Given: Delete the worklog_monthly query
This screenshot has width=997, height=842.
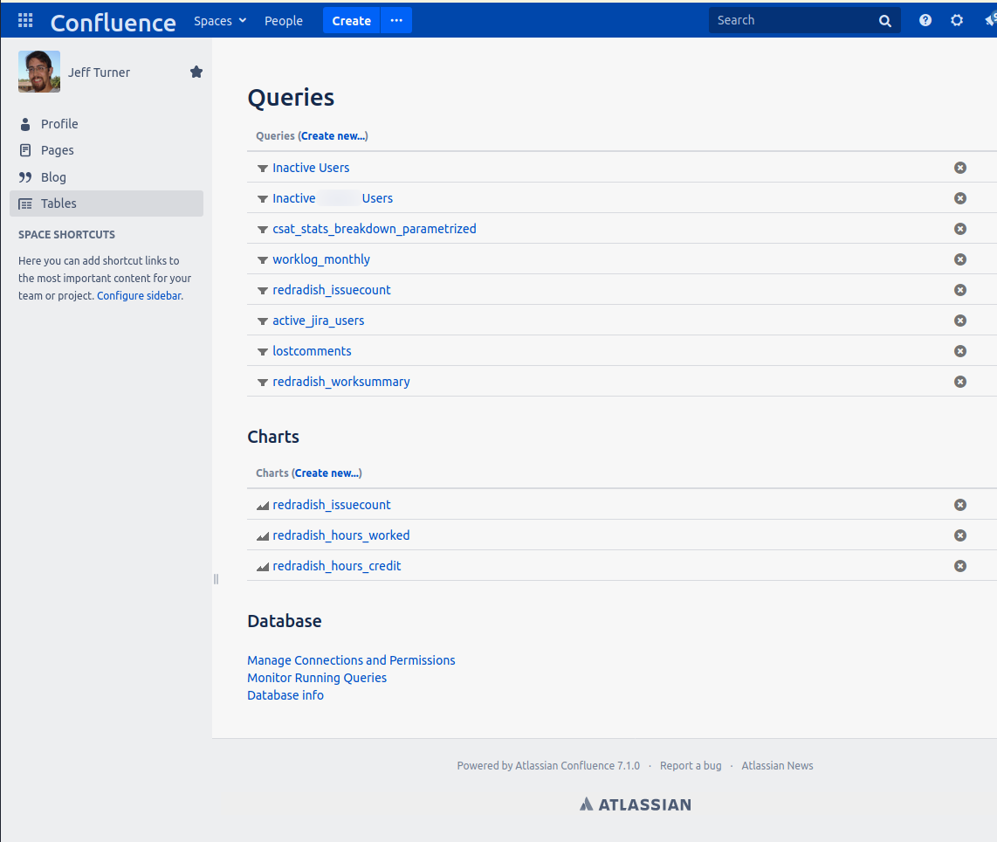Looking at the screenshot, I should [x=960, y=259].
